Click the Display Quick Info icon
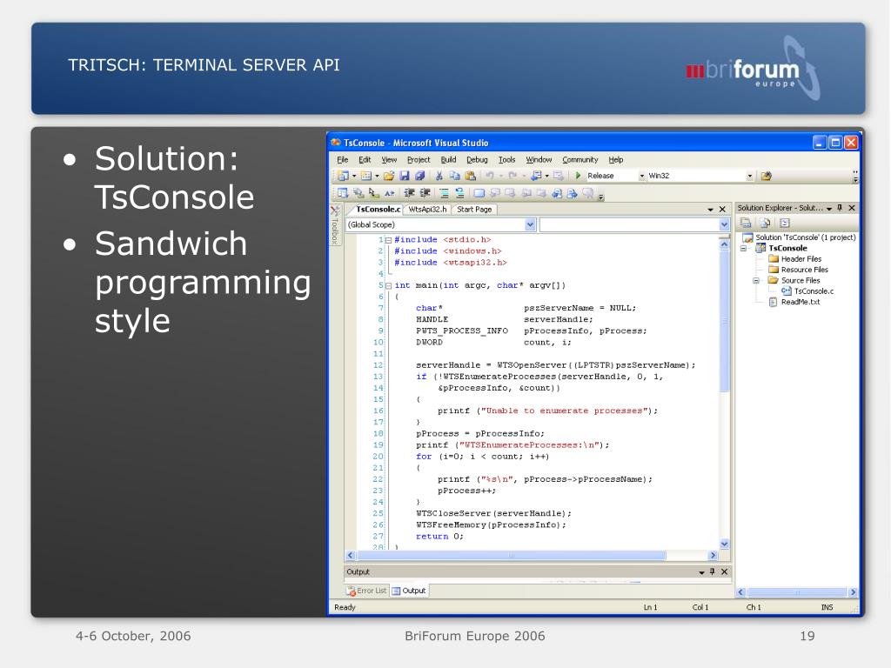Screen dimensions: 891x668 click(x=373, y=194)
